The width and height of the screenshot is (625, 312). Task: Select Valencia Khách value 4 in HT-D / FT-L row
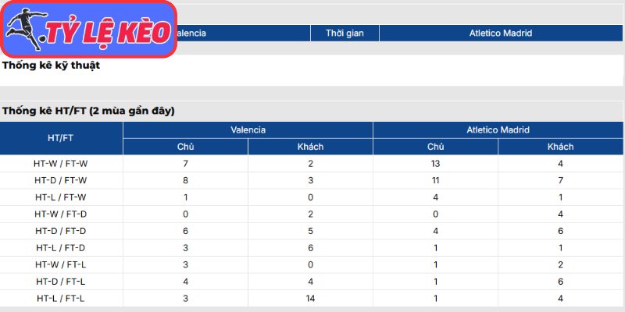coord(310,282)
